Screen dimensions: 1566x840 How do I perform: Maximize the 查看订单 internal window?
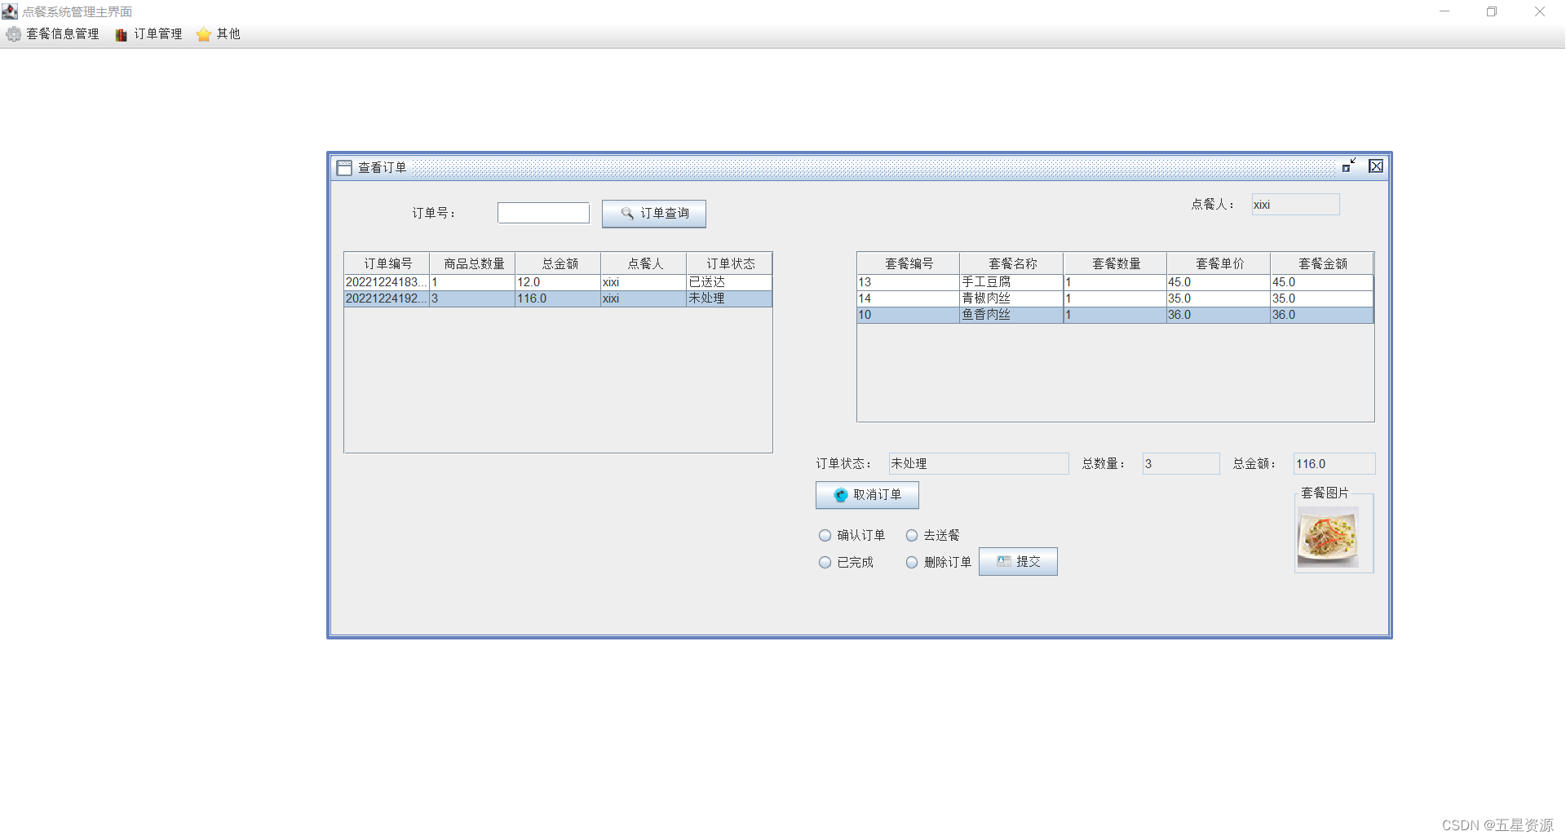click(1349, 166)
